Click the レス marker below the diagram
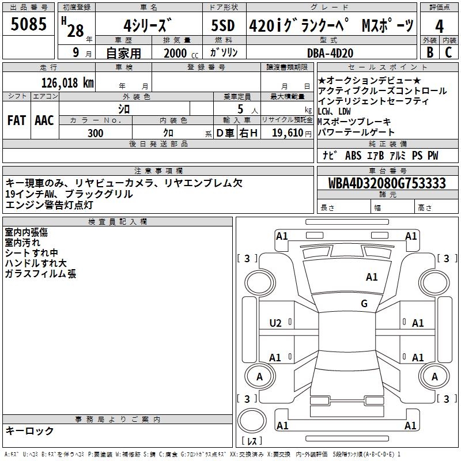Screen dimensions: 461x461 [252, 442]
